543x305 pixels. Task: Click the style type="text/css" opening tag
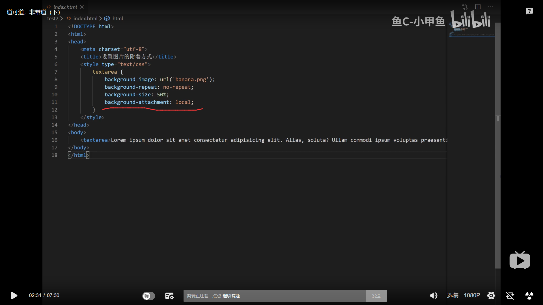115,64
